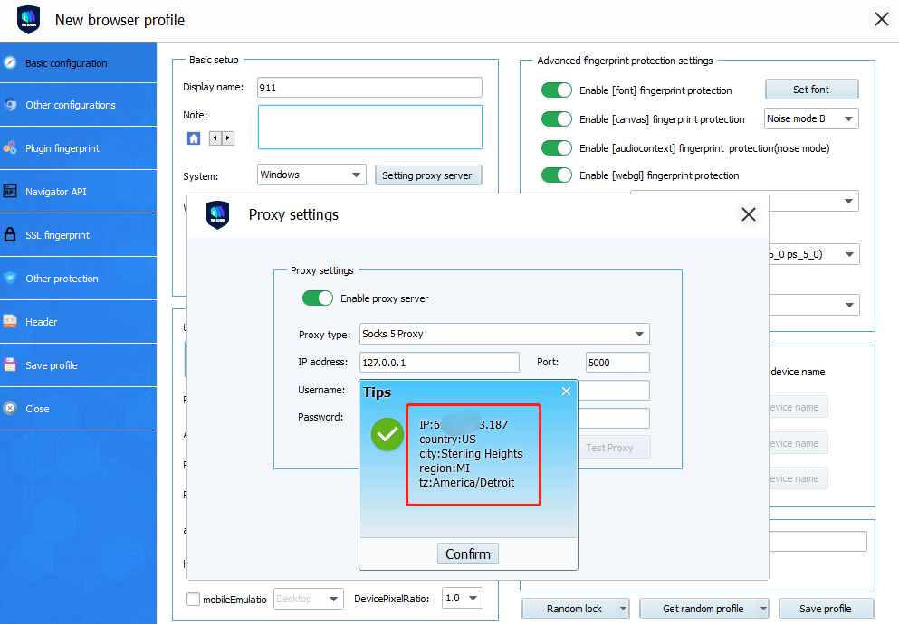
Task: Check the mobileEmulation checkbox
Action: click(x=193, y=599)
